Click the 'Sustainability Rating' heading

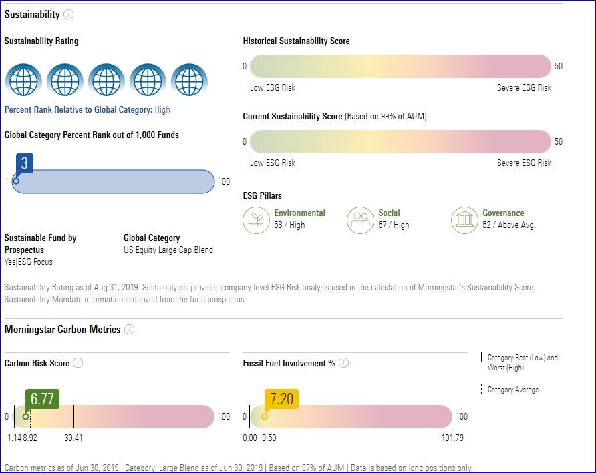(x=41, y=41)
